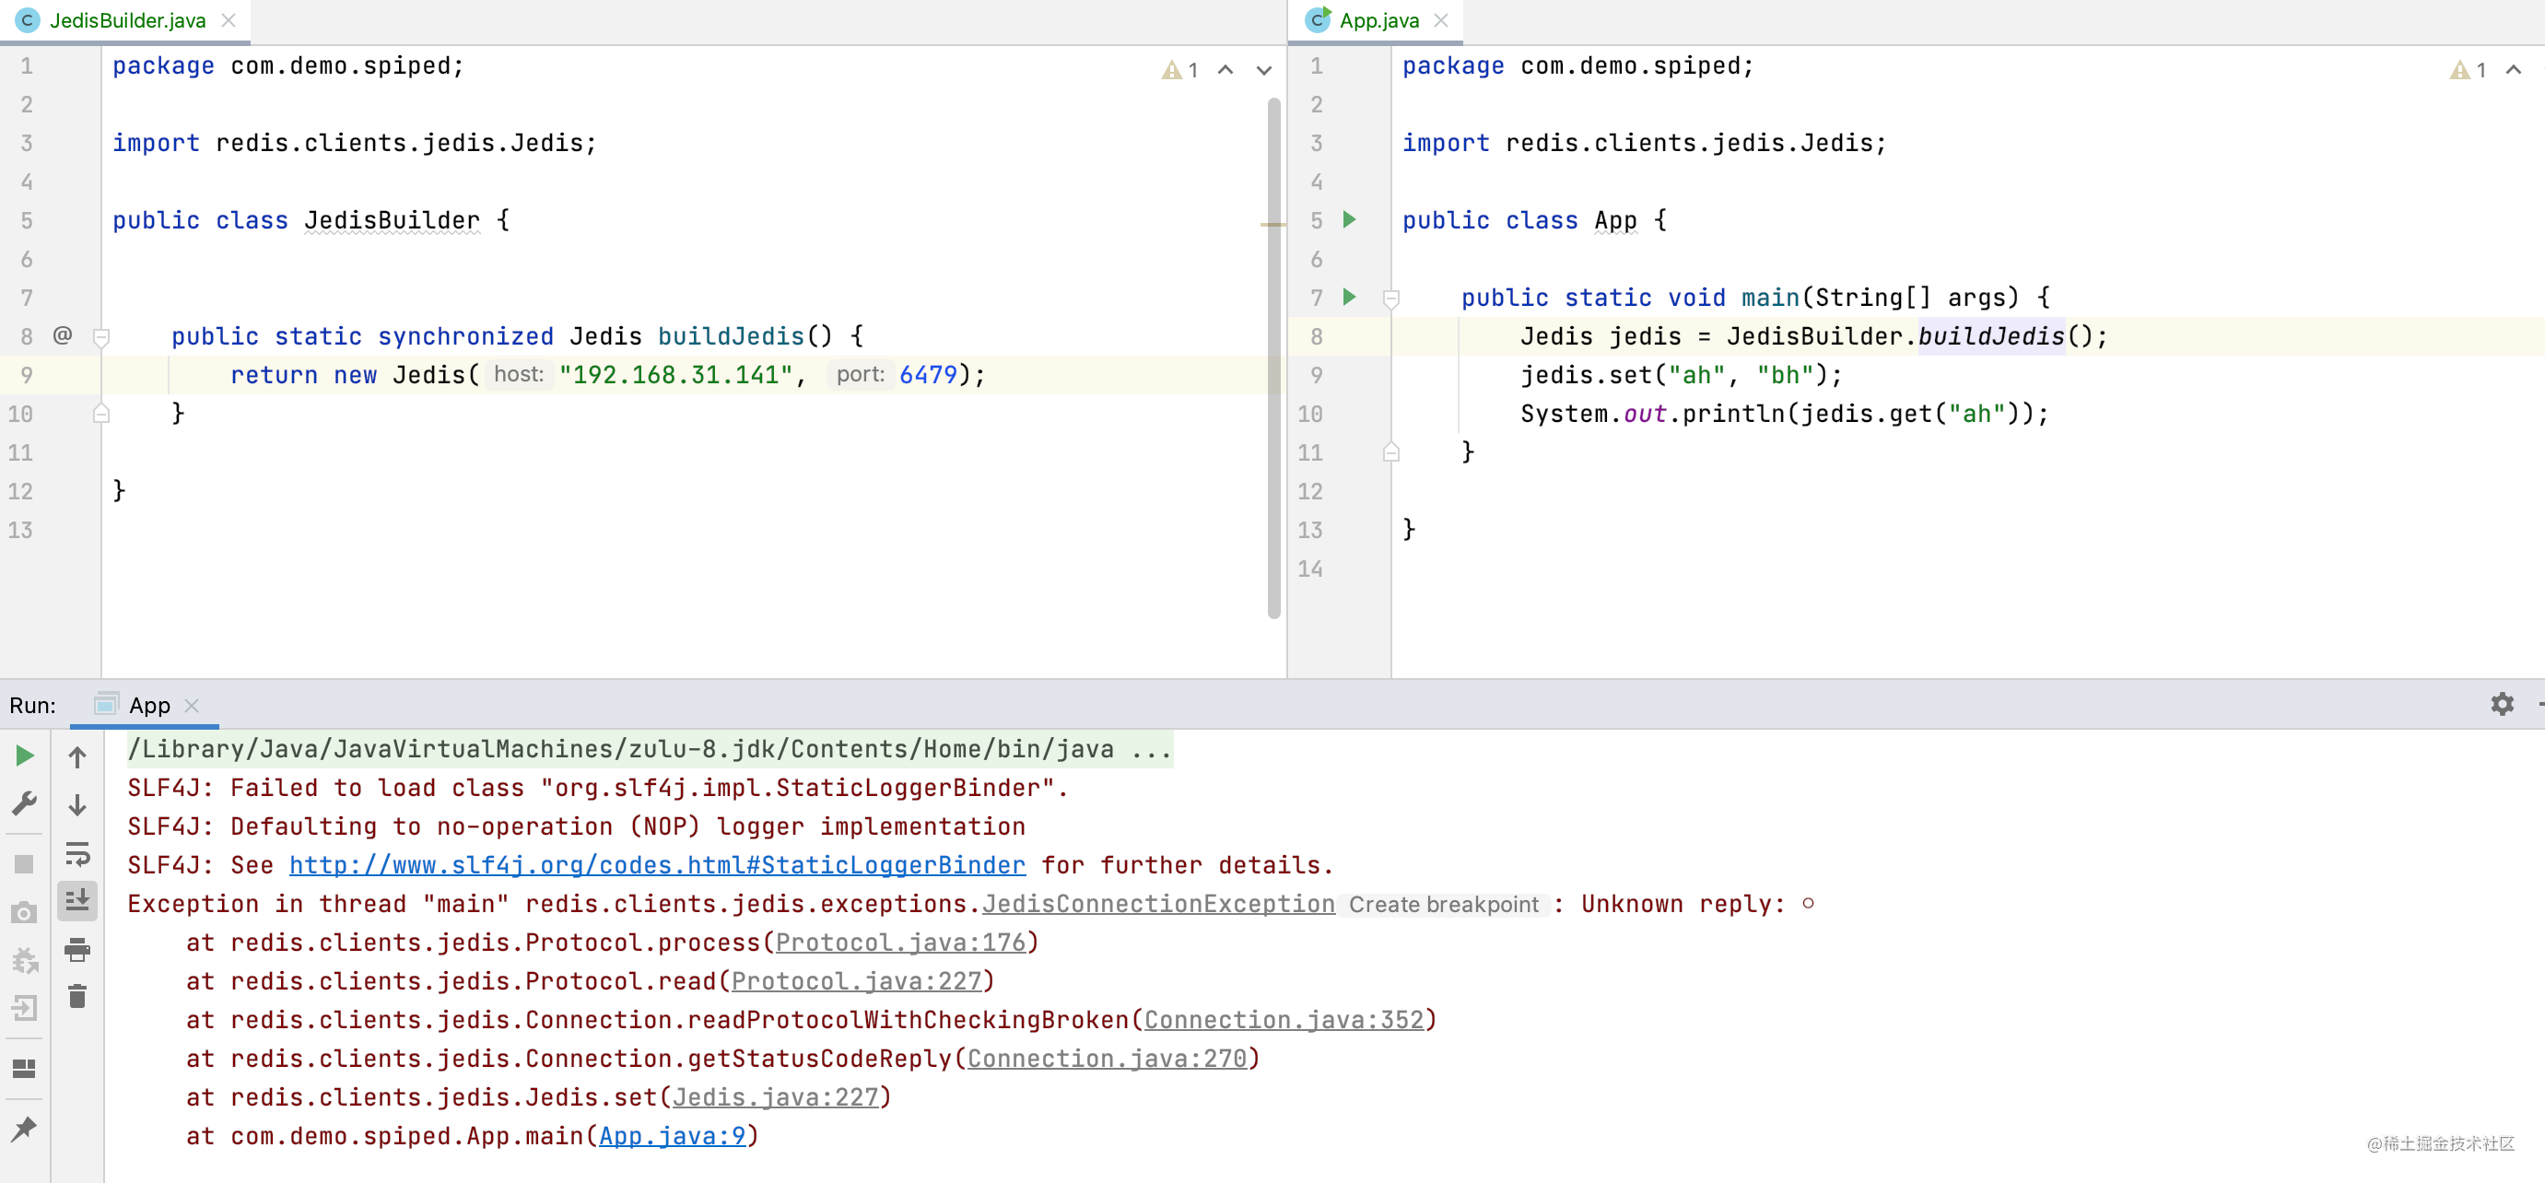Click the println statement on line 10

point(1784,413)
